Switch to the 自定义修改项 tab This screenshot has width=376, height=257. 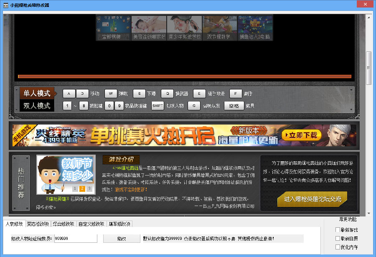(x=91, y=224)
